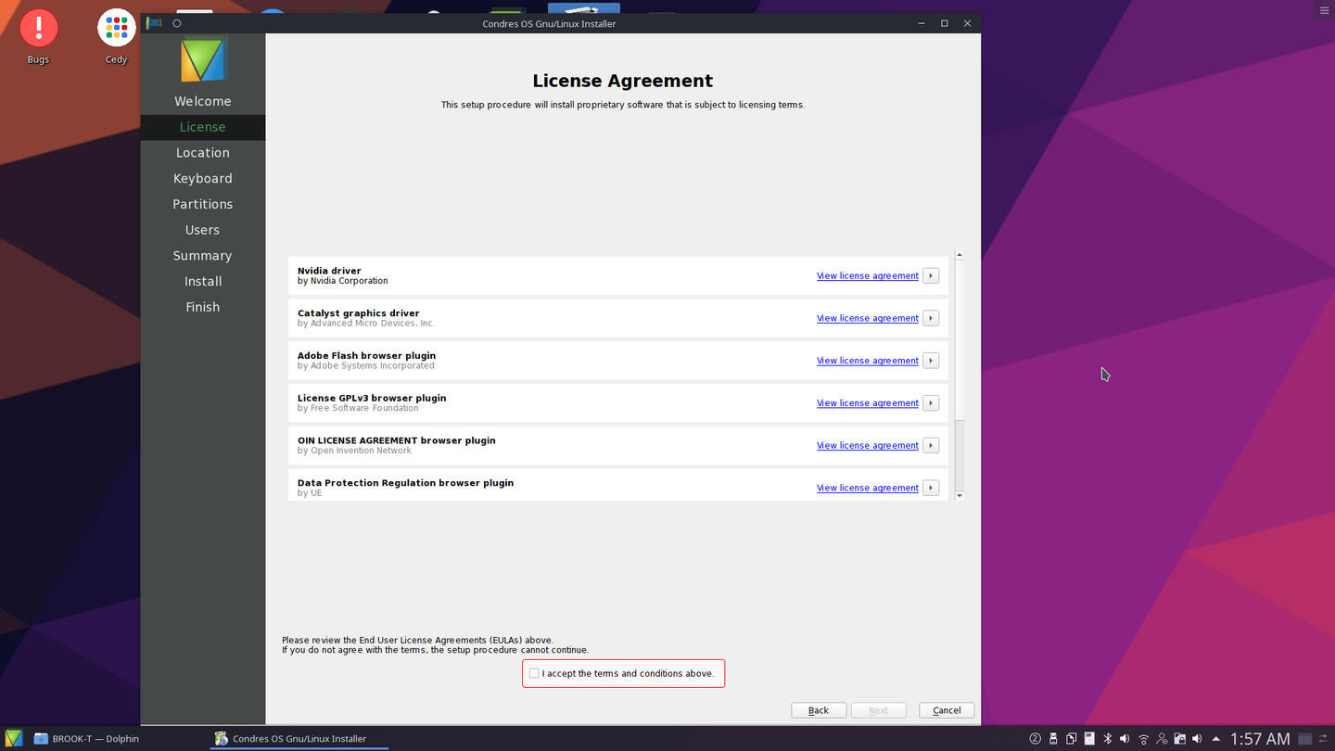Expand the Nvidia driver license details
The height and width of the screenshot is (751, 1335).
click(x=931, y=275)
